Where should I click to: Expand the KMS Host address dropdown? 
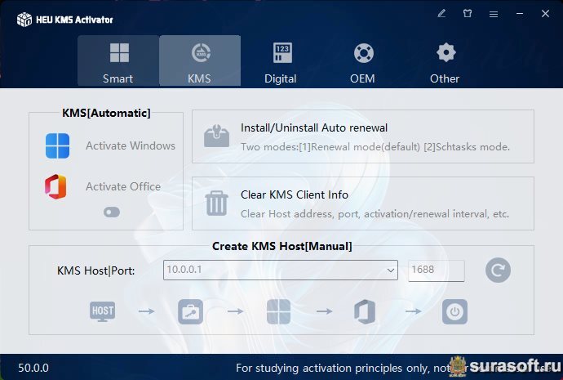[x=391, y=270]
